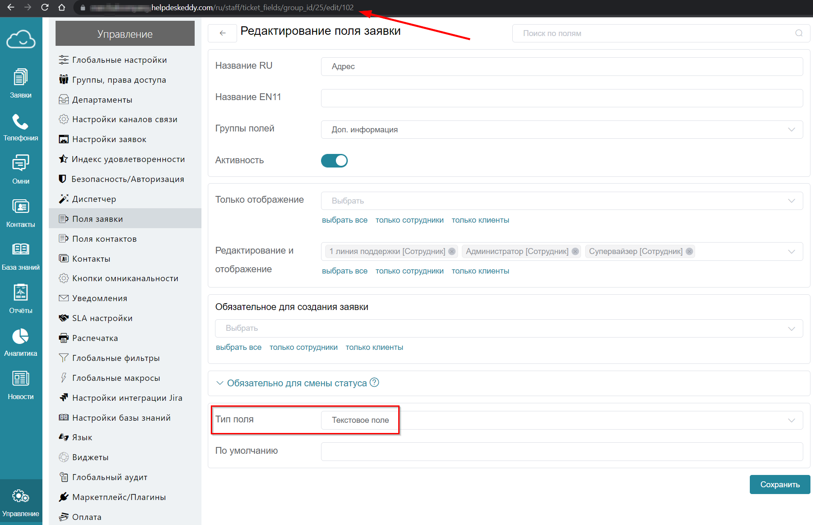Viewport: 813px width, 525px height.
Task: Open Департаменты menu item
Action: [125, 100]
